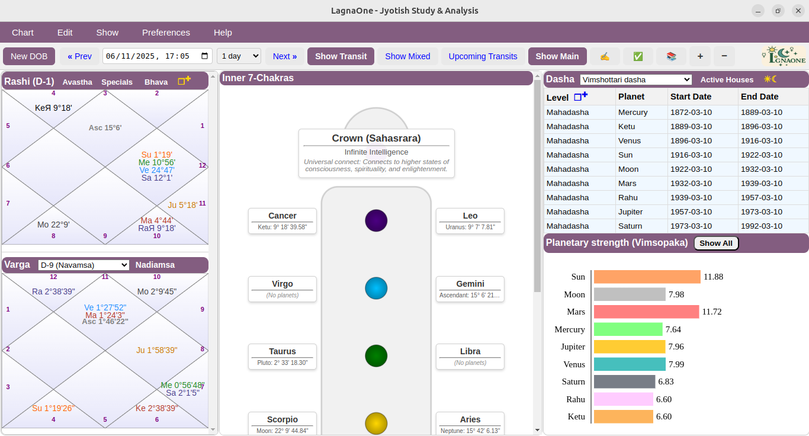Screen dimensions: 809x436
Task: Switch to the Specials tab
Action: pyautogui.click(x=117, y=82)
